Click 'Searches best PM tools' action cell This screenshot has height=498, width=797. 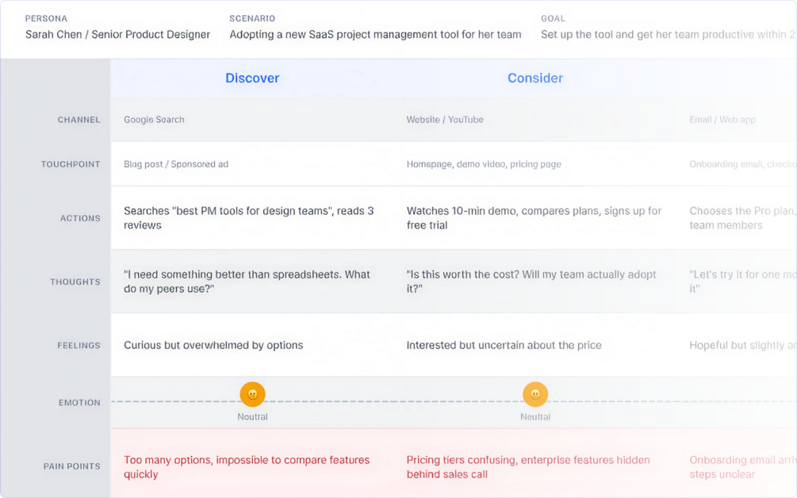point(248,218)
